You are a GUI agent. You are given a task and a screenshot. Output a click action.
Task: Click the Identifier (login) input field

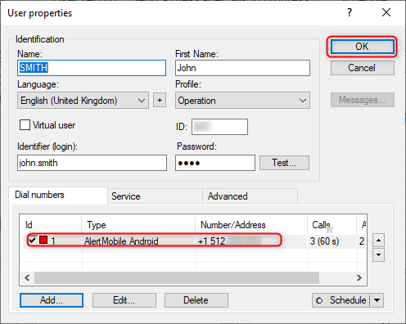[92, 163]
